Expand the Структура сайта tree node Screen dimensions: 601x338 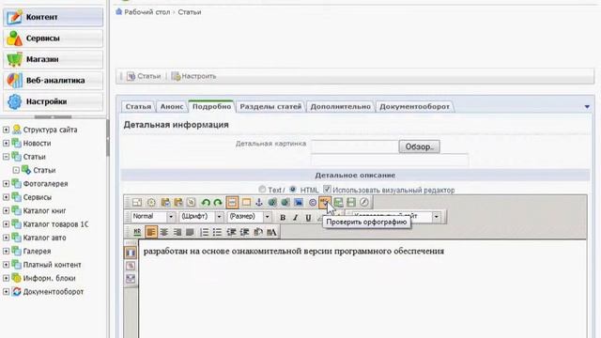(x=7, y=130)
